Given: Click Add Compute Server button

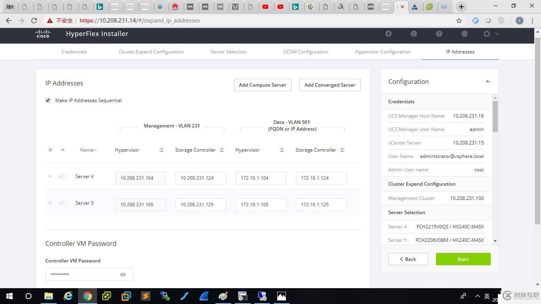Looking at the screenshot, I should tap(263, 85).
